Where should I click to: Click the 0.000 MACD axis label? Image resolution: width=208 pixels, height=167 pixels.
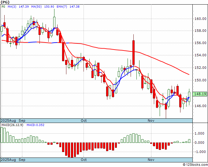point(199,143)
